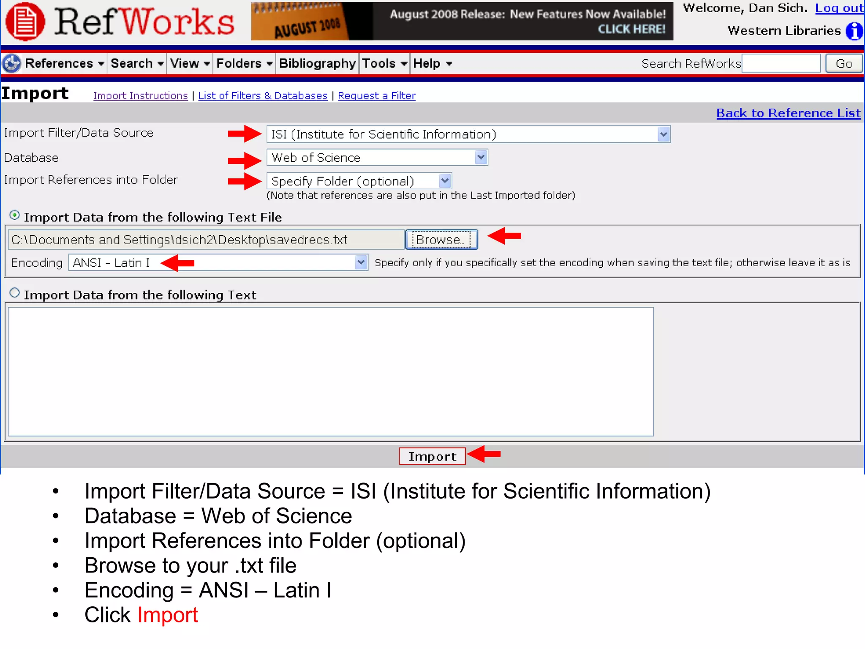Viewport: 865px width, 649px height.
Task: Go Back to Reference List
Action: pyautogui.click(x=788, y=113)
